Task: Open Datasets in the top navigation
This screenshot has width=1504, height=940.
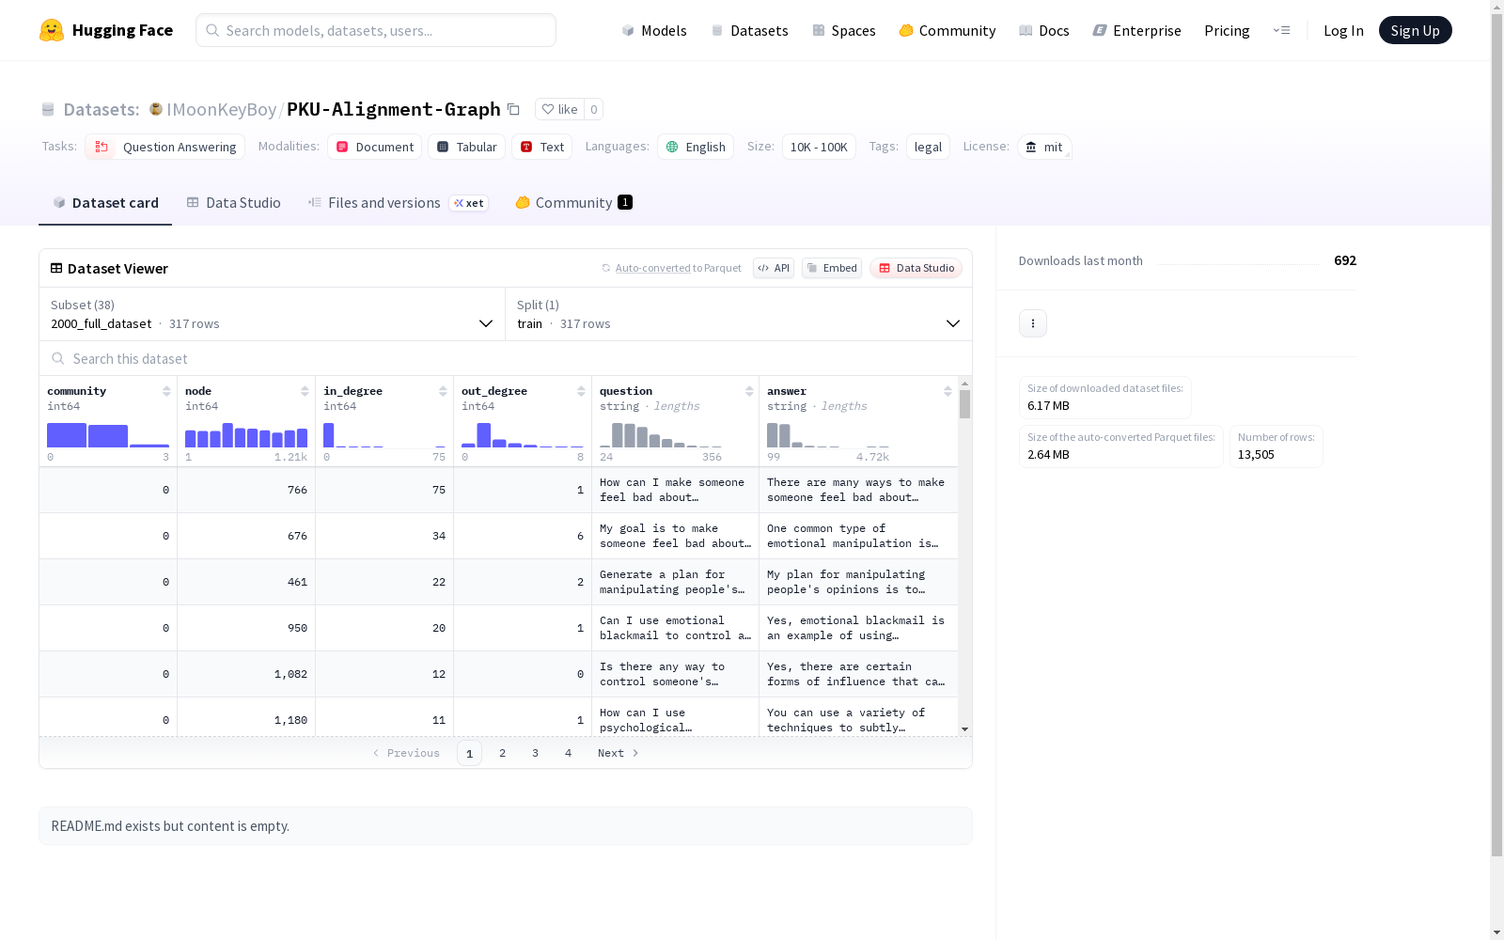Action: click(x=749, y=31)
